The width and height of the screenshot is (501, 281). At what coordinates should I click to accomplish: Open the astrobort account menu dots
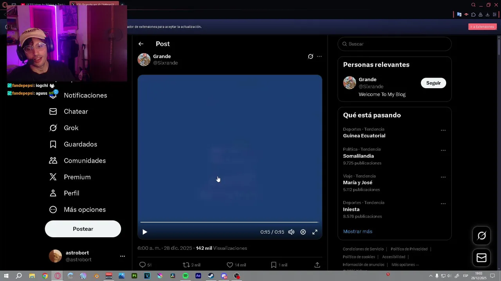123,256
